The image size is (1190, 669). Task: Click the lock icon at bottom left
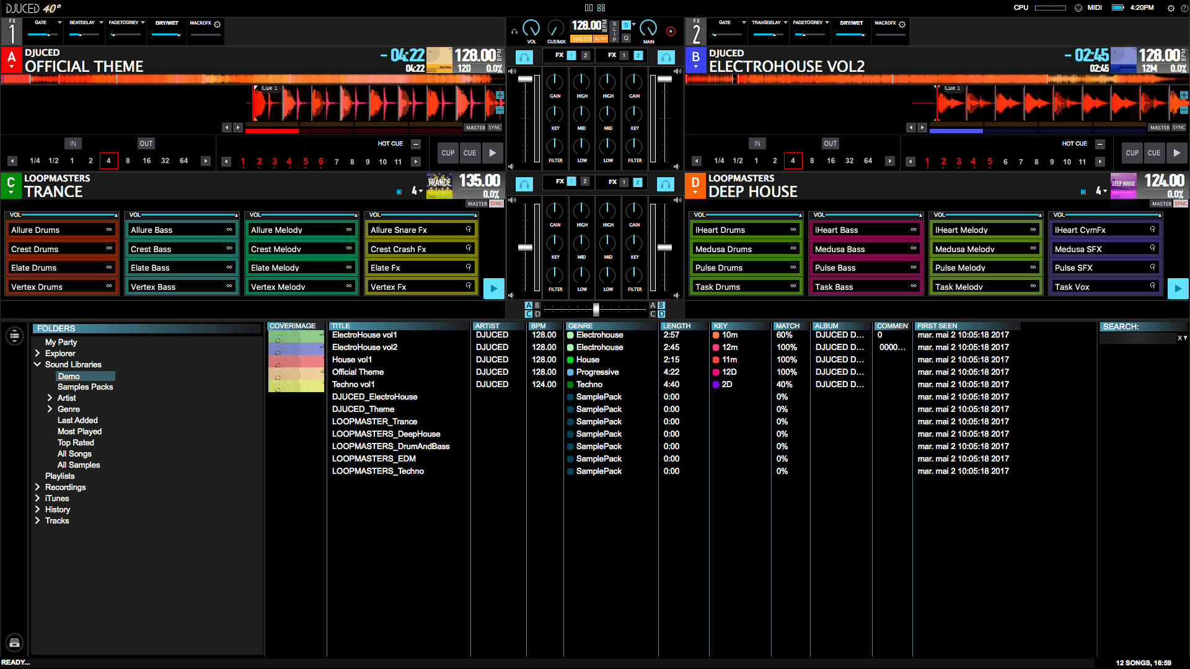point(14,642)
